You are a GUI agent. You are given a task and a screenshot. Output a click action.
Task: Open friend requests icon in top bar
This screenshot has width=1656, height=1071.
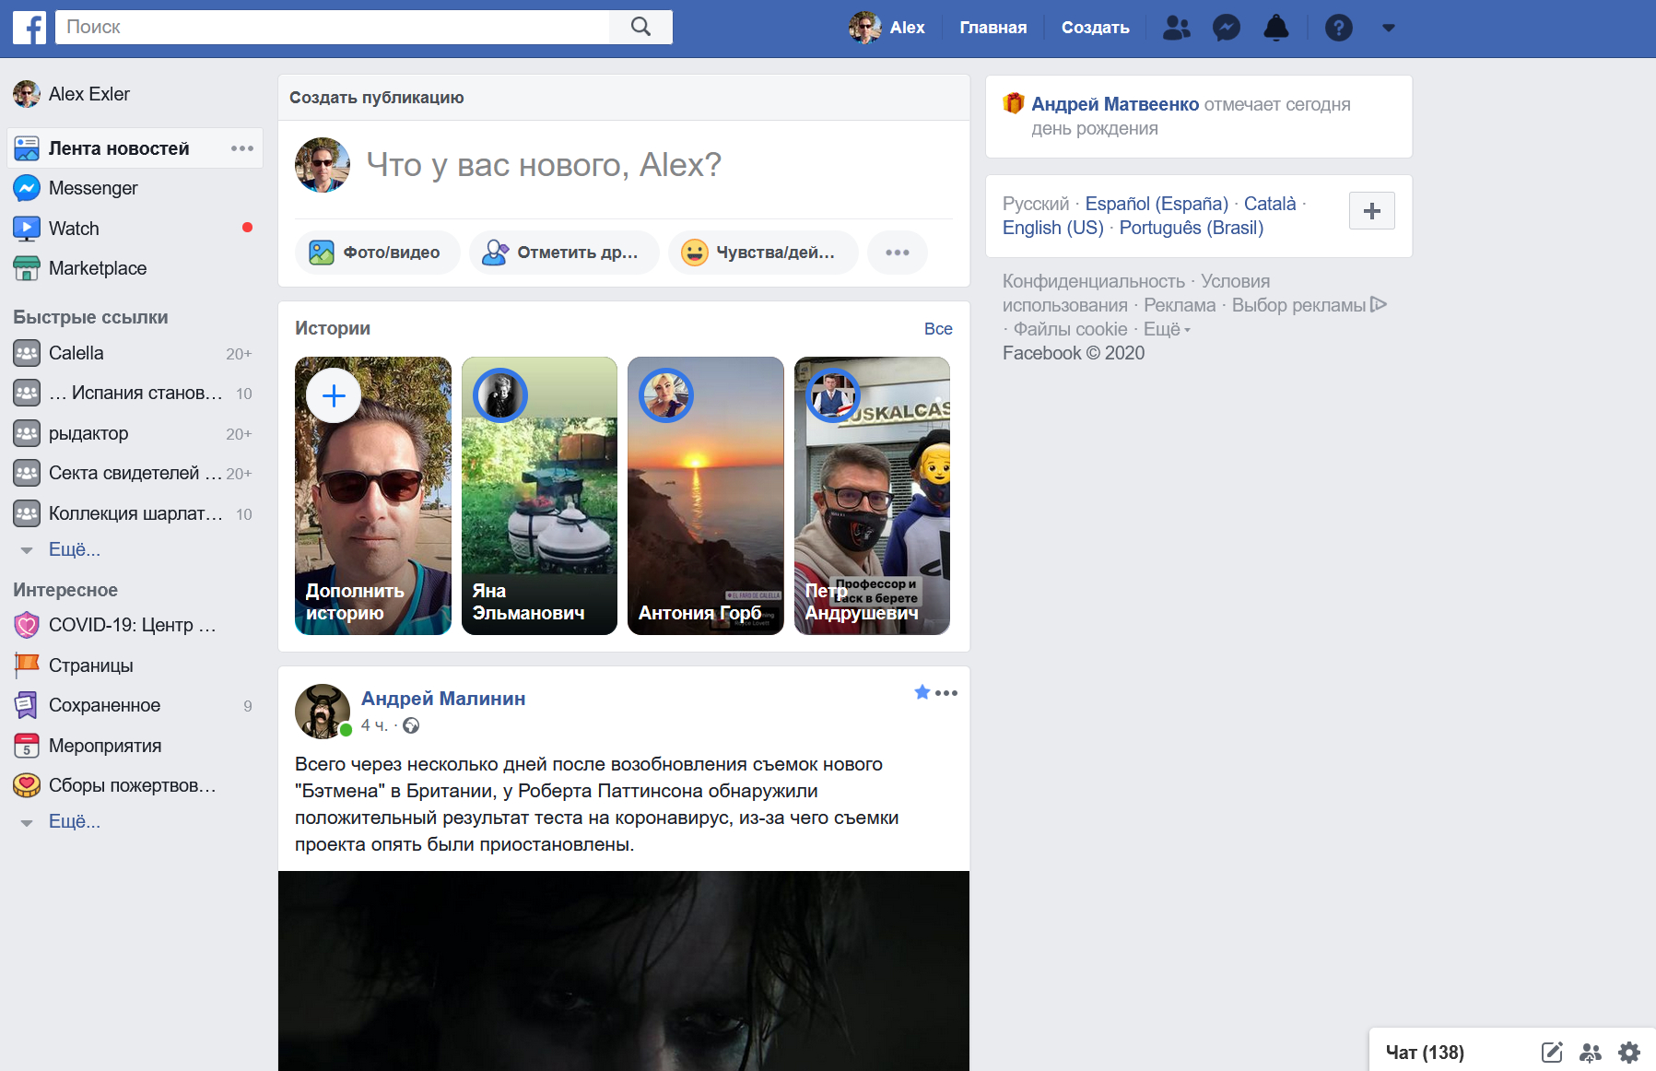pos(1176,28)
